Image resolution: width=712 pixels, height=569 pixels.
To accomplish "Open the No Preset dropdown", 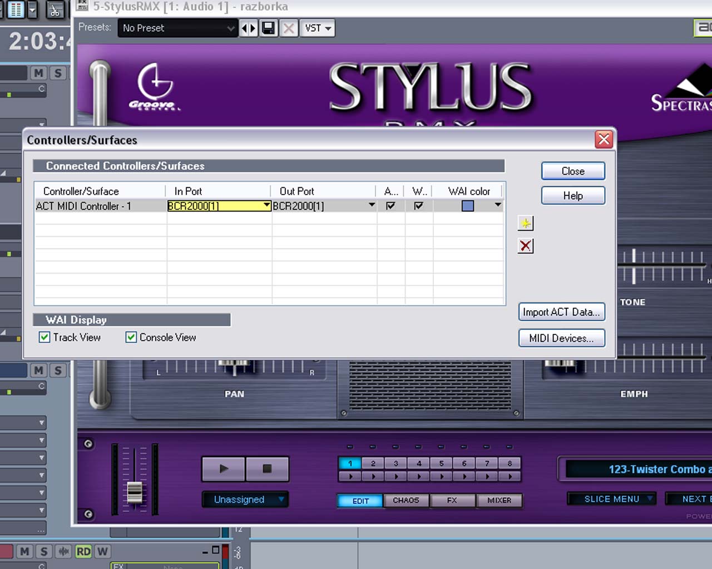I will [x=177, y=28].
